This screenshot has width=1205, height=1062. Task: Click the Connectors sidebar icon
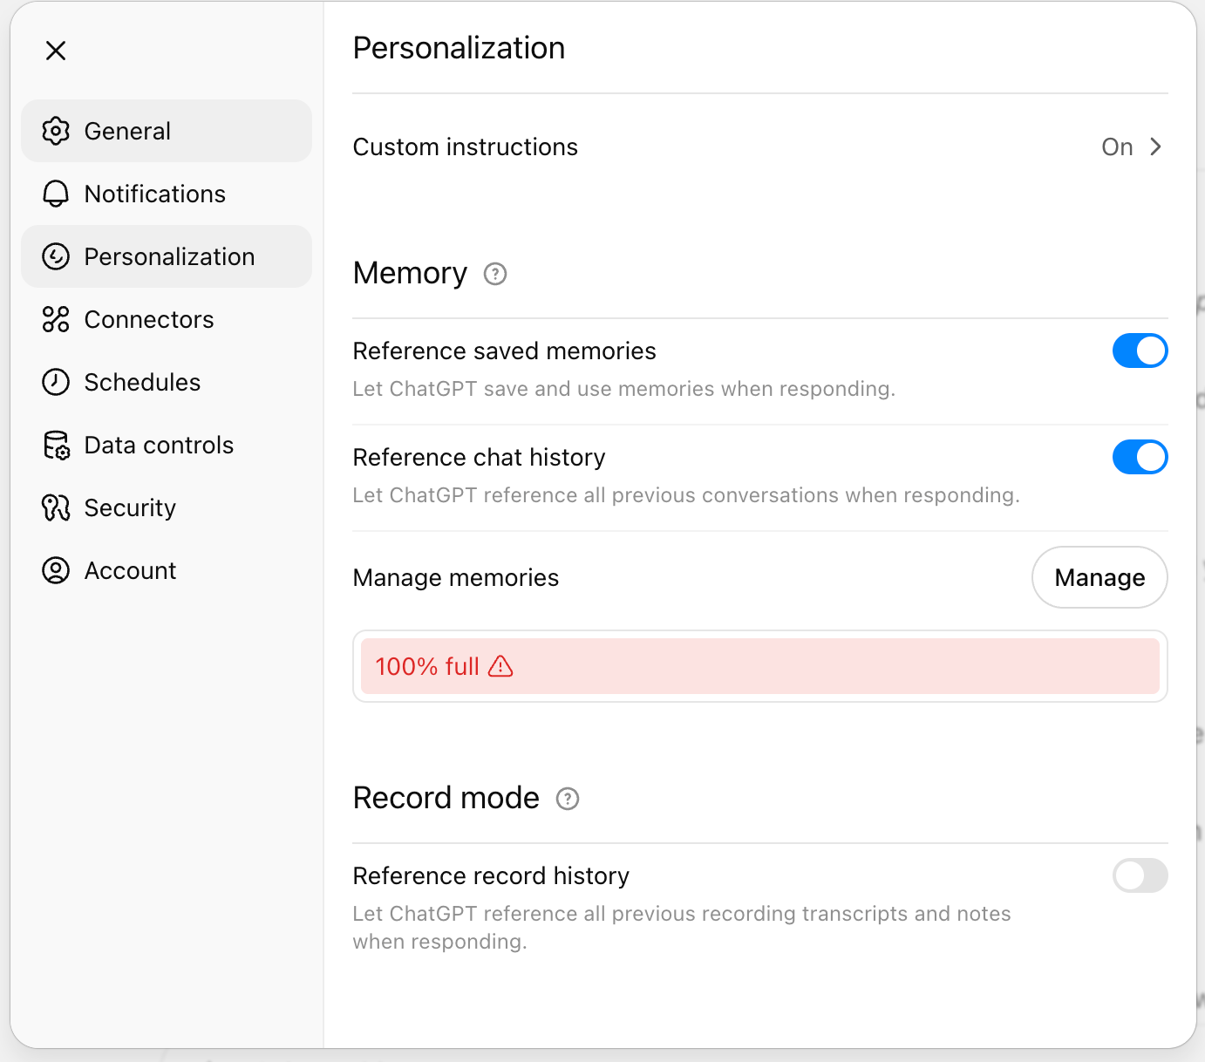pyautogui.click(x=56, y=319)
